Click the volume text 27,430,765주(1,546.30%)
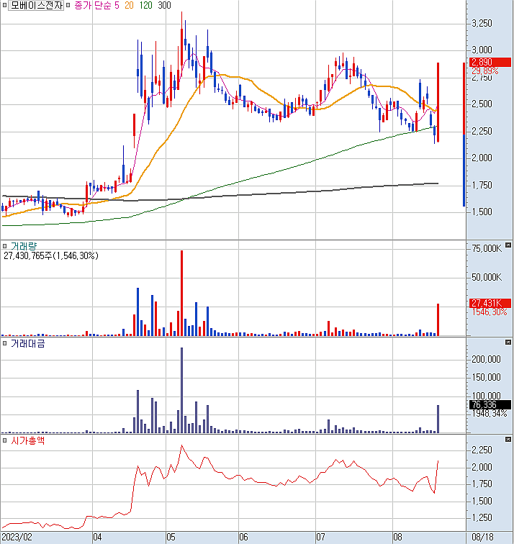This screenshot has height=544, width=514. point(51,255)
